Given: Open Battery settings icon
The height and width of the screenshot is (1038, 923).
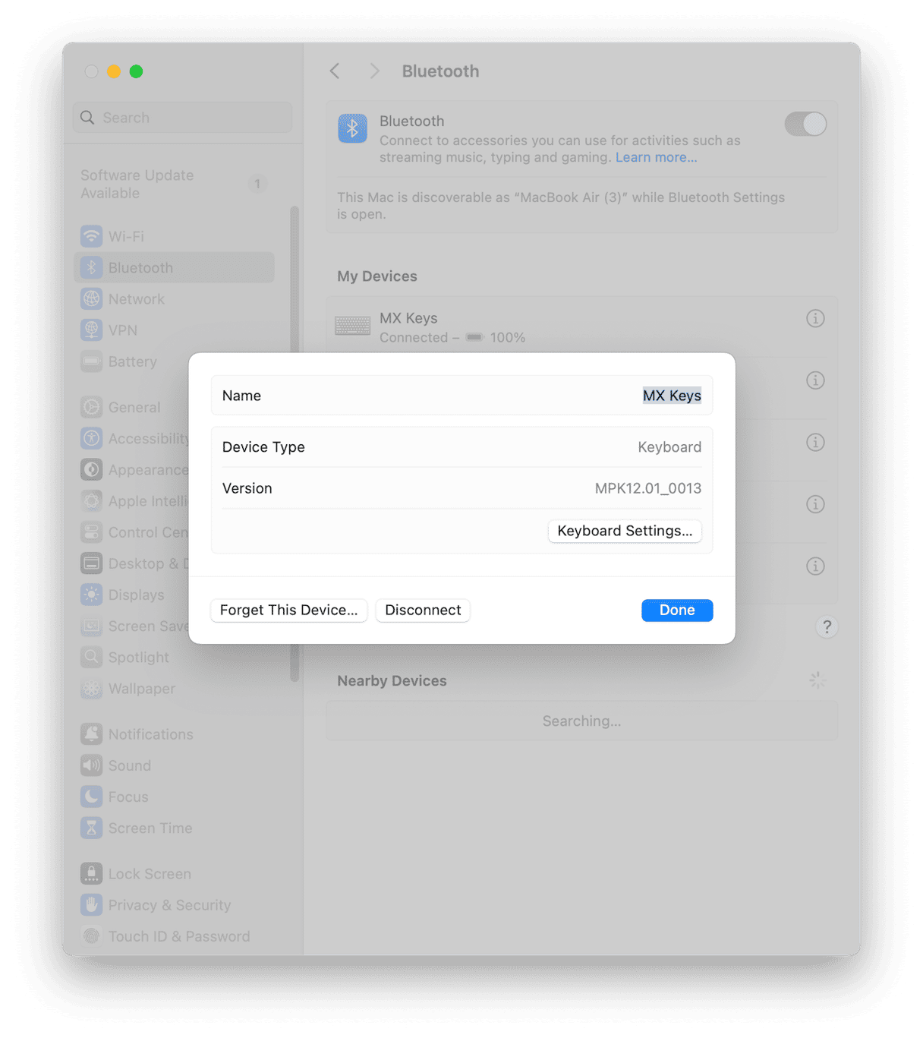Looking at the screenshot, I should click(91, 361).
